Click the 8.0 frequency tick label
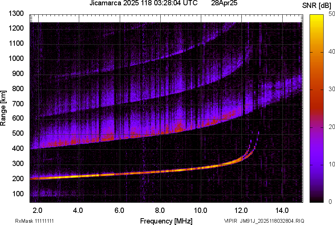 (160, 211)
